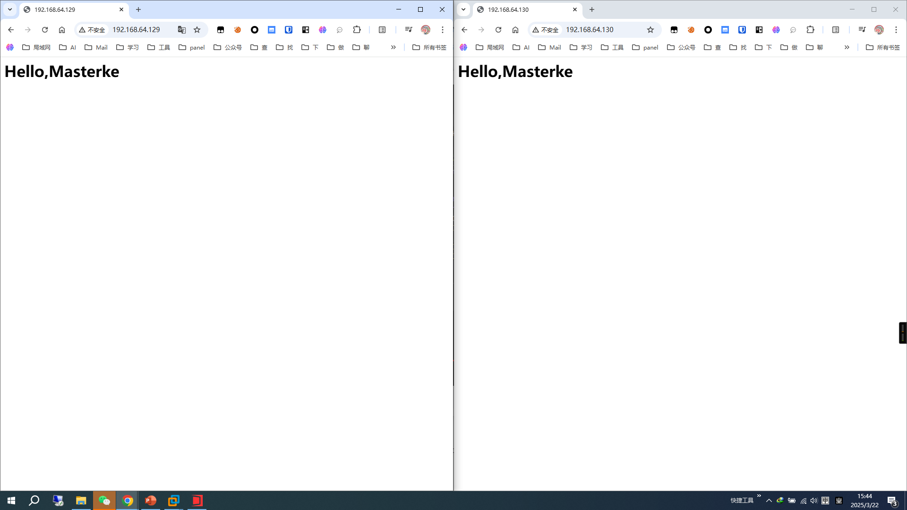Open the Chrome menu in right browser
907x510 pixels.
click(x=896, y=30)
